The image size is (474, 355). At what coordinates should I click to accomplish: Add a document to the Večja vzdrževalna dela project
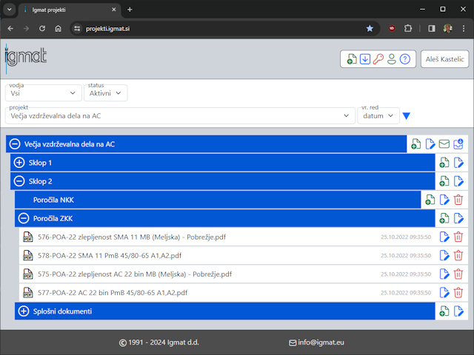pos(415,144)
